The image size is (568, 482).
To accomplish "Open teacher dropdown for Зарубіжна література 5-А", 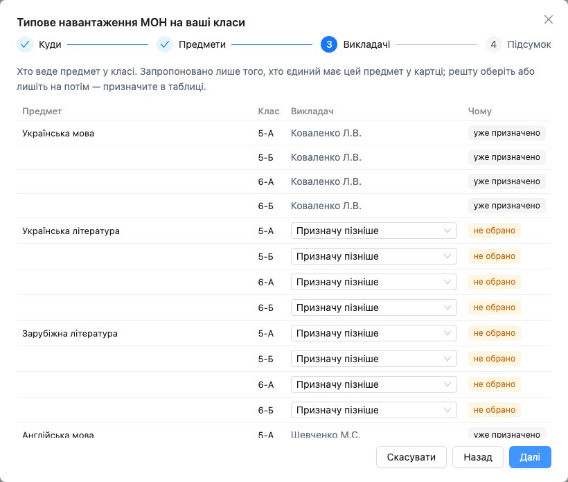I will click(x=374, y=333).
